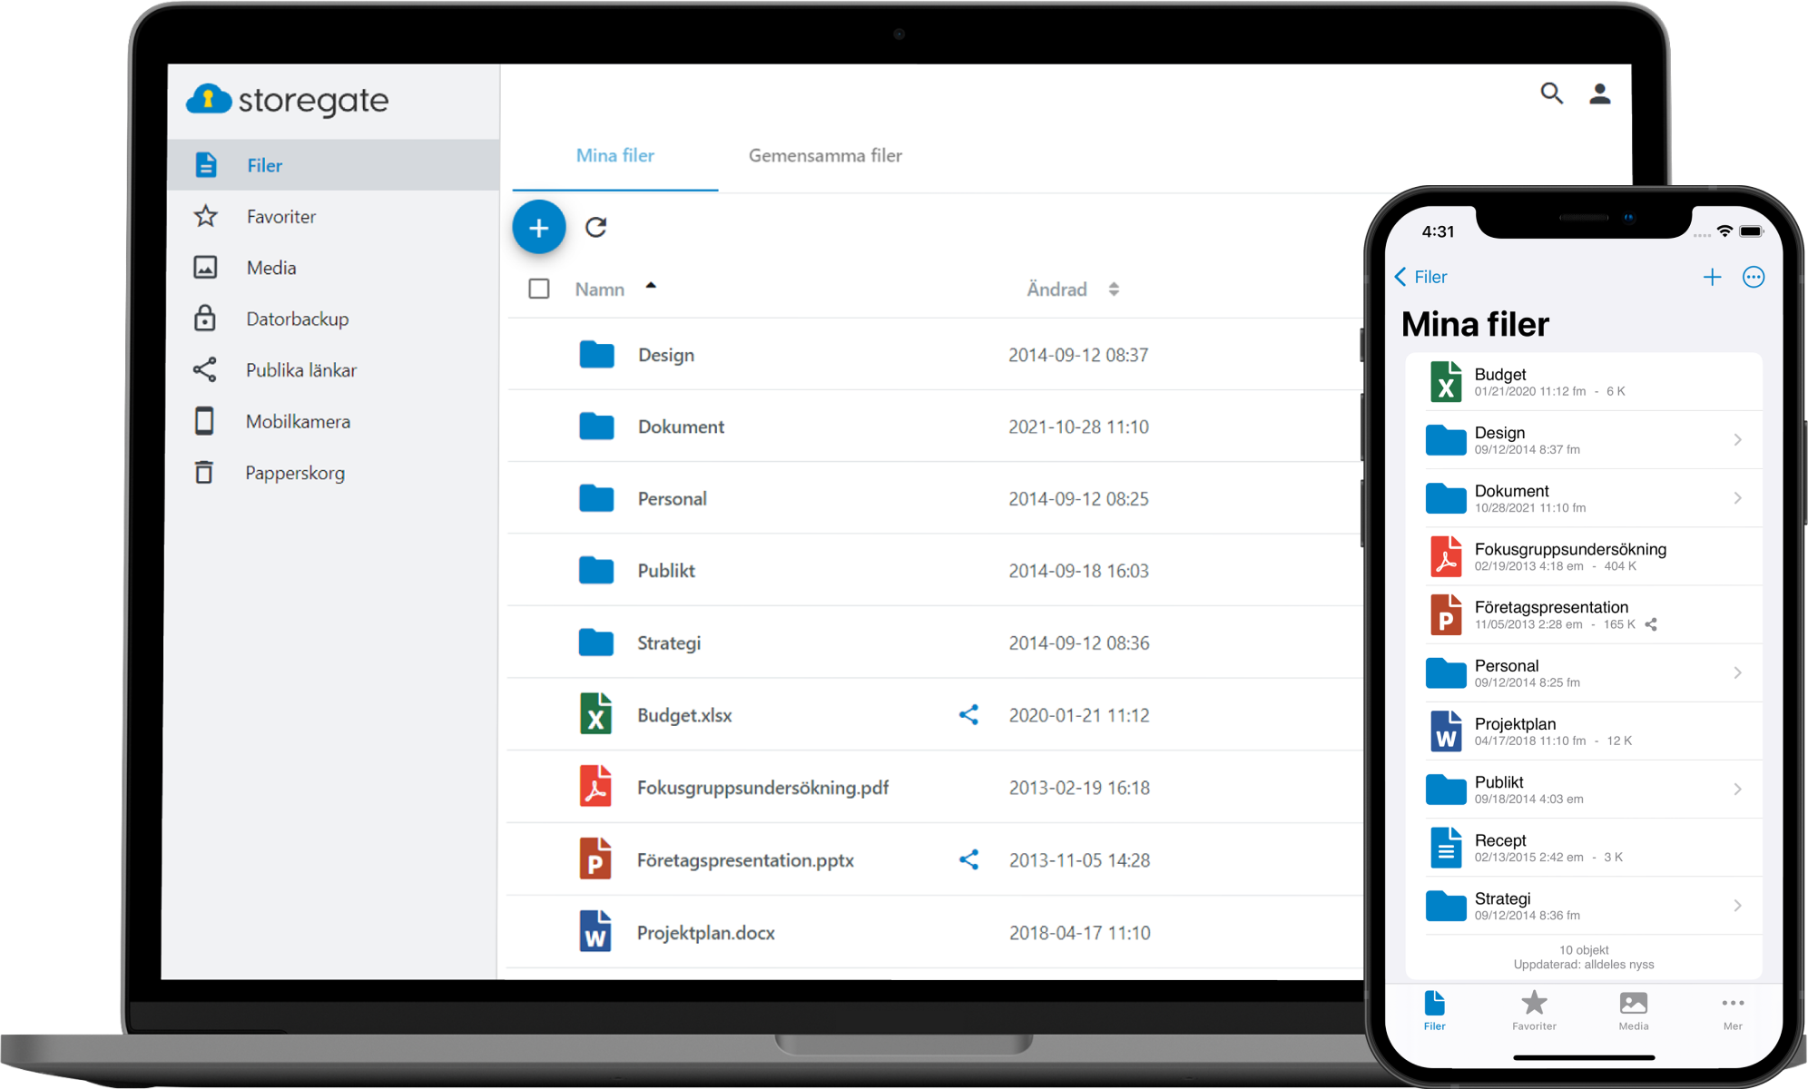Open Fokusgruppsundersökning.pdf file name

coord(762,788)
